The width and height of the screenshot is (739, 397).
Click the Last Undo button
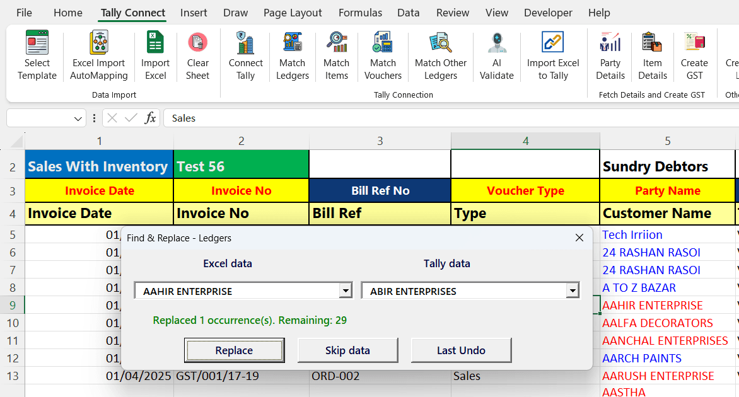461,350
